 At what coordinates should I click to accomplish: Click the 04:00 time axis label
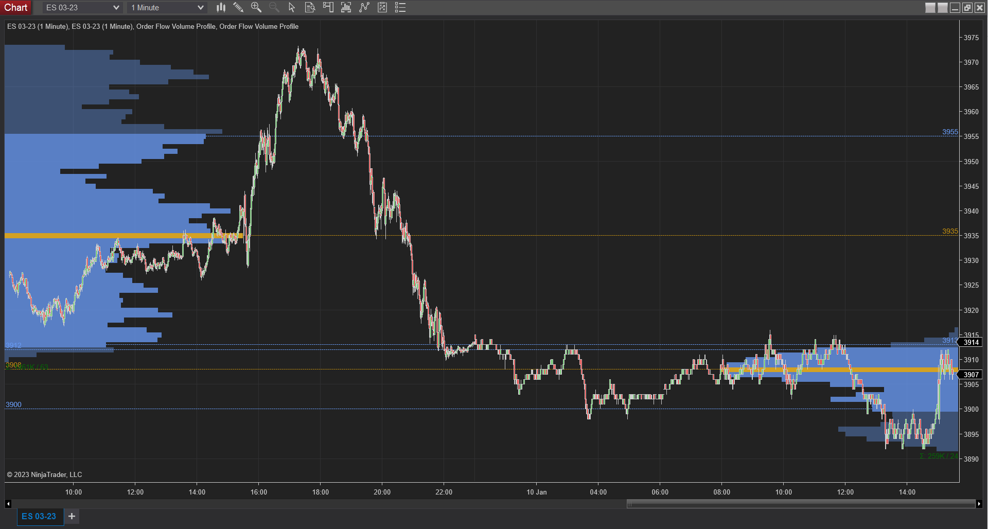coord(598,492)
